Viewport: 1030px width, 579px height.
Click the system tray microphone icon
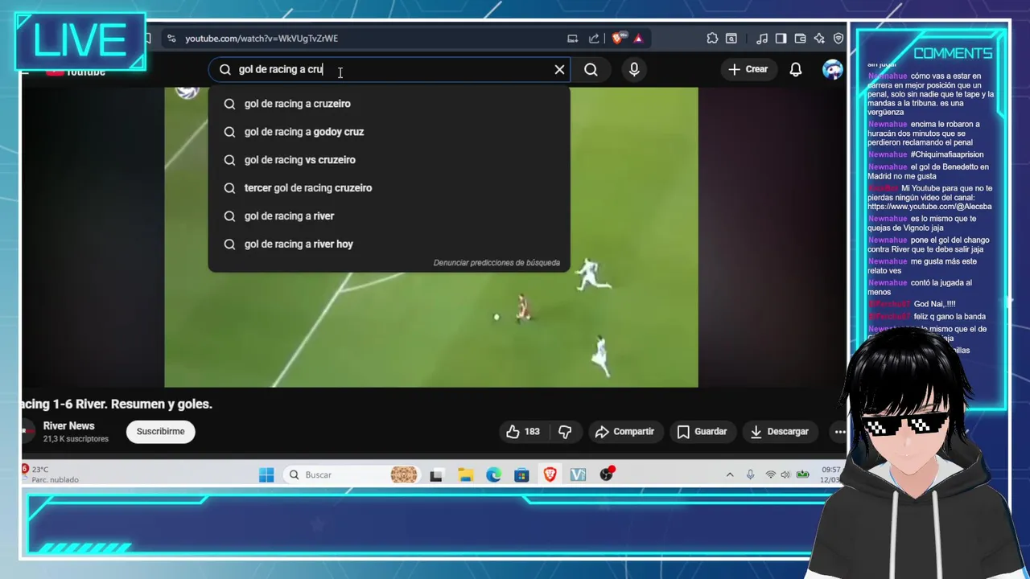point(750,475)
